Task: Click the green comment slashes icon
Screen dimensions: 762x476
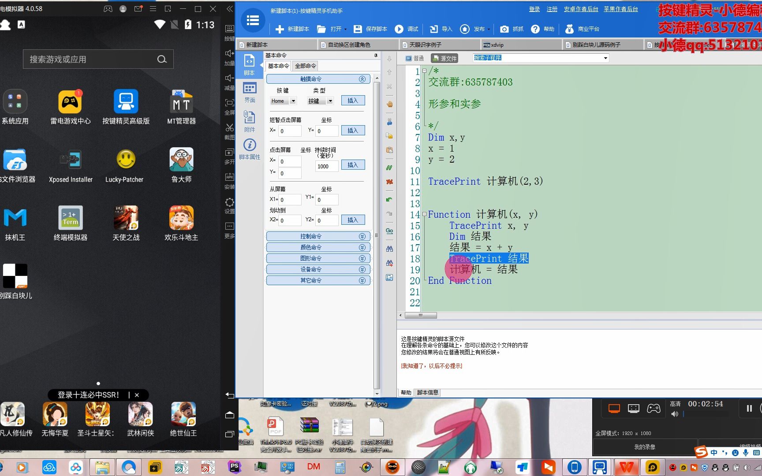Action: tap(389, 168)
